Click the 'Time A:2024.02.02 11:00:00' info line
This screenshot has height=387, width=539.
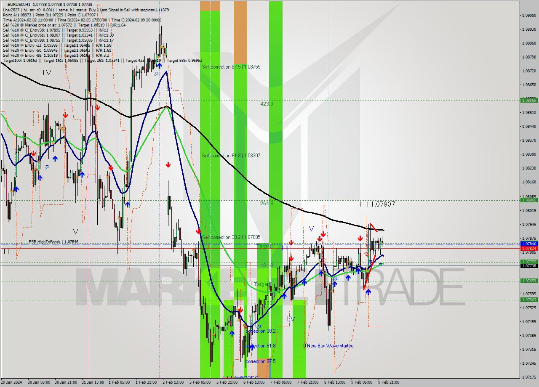click(82, 20)
